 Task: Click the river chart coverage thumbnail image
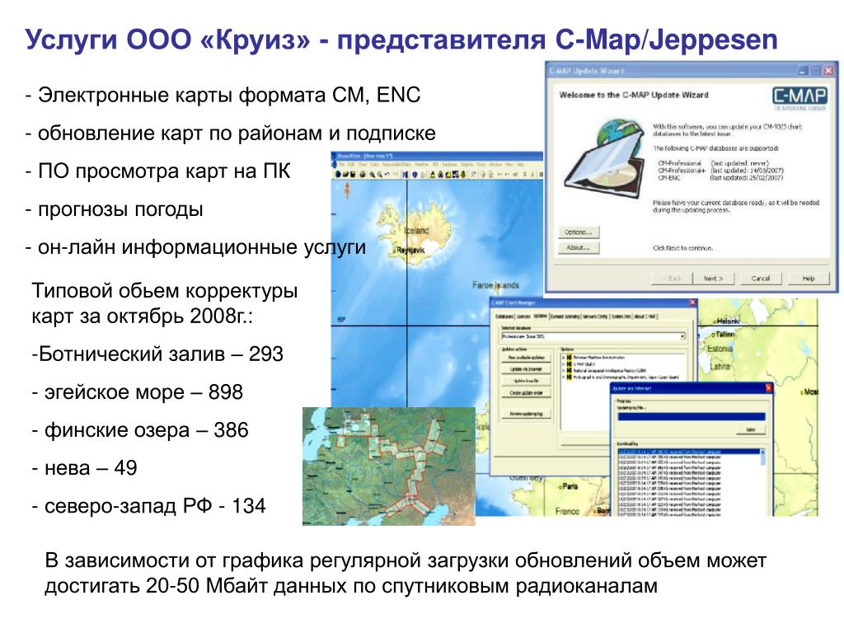coord(389,467)
